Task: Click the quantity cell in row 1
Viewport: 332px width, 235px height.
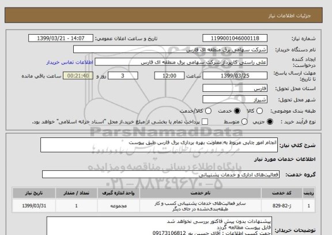Action: 77,206
